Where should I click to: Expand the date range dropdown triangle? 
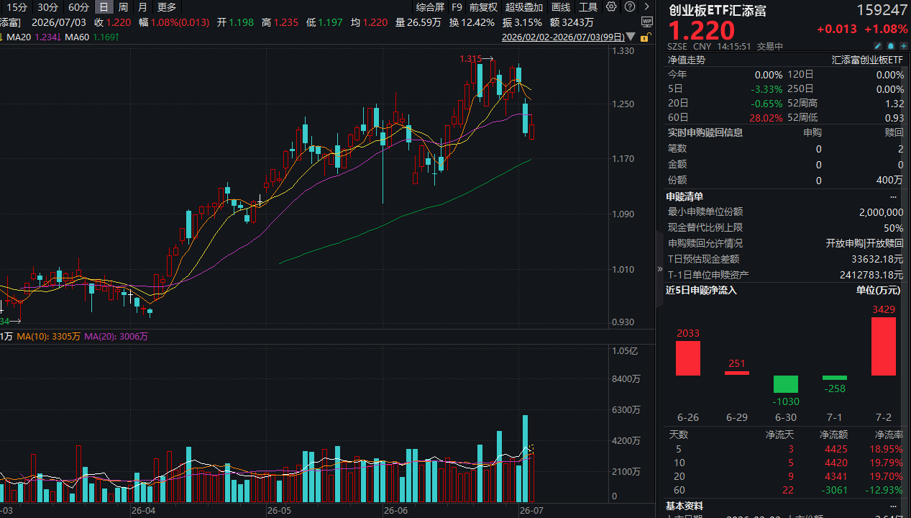[631, 37]
